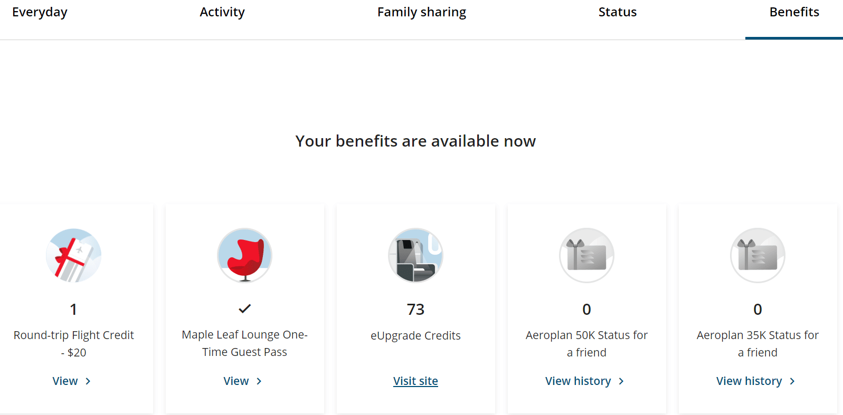This screenshot has width=843, height=415.
Task: Click the Aeroplan 50K Status gift icon
Action: [x=586, y=256]
